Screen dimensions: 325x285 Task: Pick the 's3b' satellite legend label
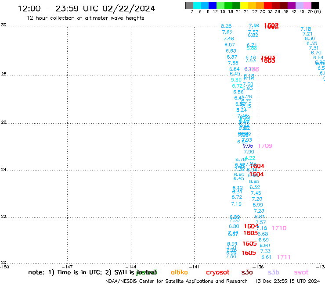click(x=273, y=272)
